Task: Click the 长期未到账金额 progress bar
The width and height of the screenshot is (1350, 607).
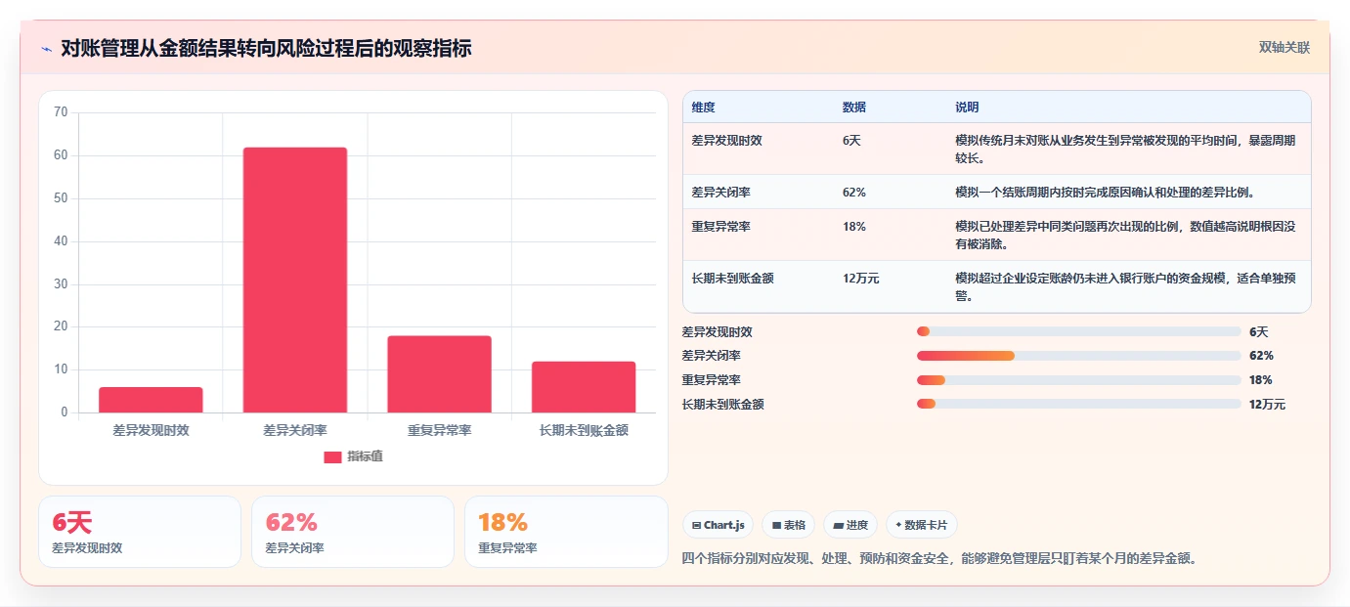Action: tap(1078, 404)
